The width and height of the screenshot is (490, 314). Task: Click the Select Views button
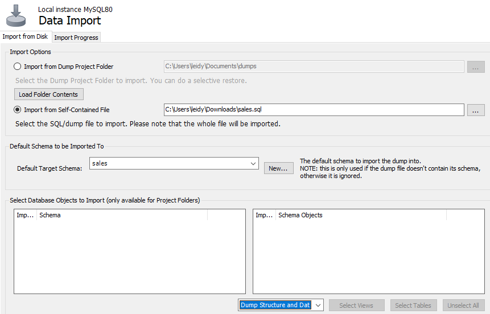click(356, 305)
